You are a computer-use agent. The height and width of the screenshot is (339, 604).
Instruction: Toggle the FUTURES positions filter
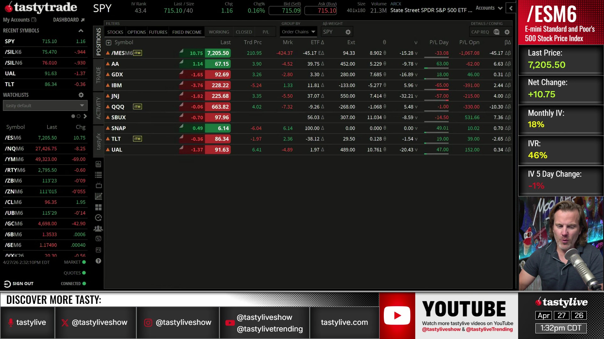pyautogui.click(x=158, y=32)
